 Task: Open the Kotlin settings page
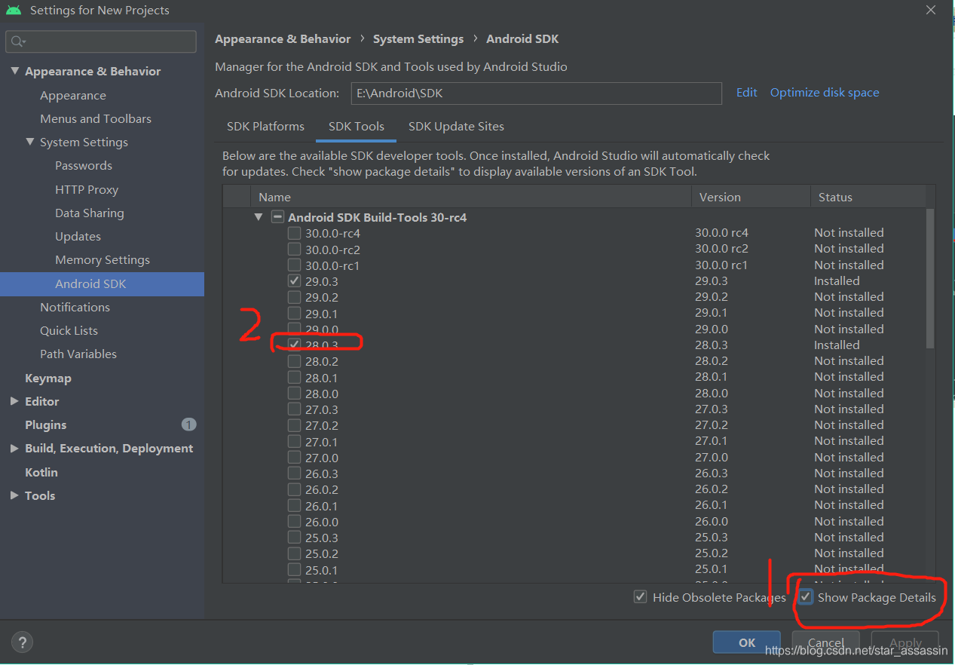[x=41, y=472]
